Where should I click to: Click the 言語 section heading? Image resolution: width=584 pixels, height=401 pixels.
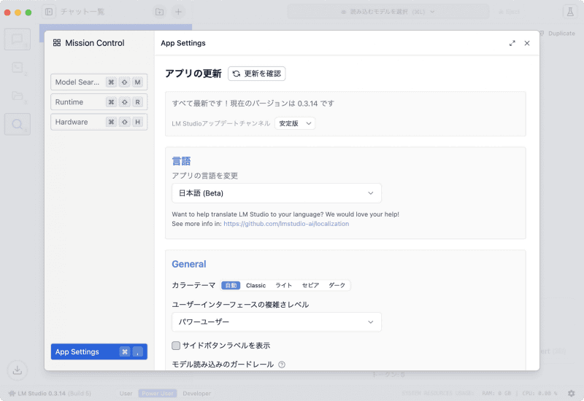tap(181, 161)
